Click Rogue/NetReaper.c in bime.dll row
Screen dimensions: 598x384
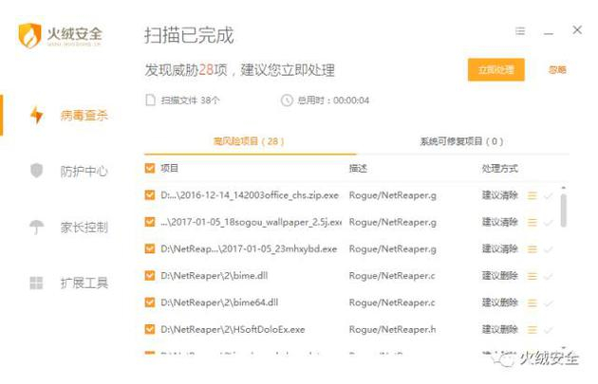click(x=392, y=276)
